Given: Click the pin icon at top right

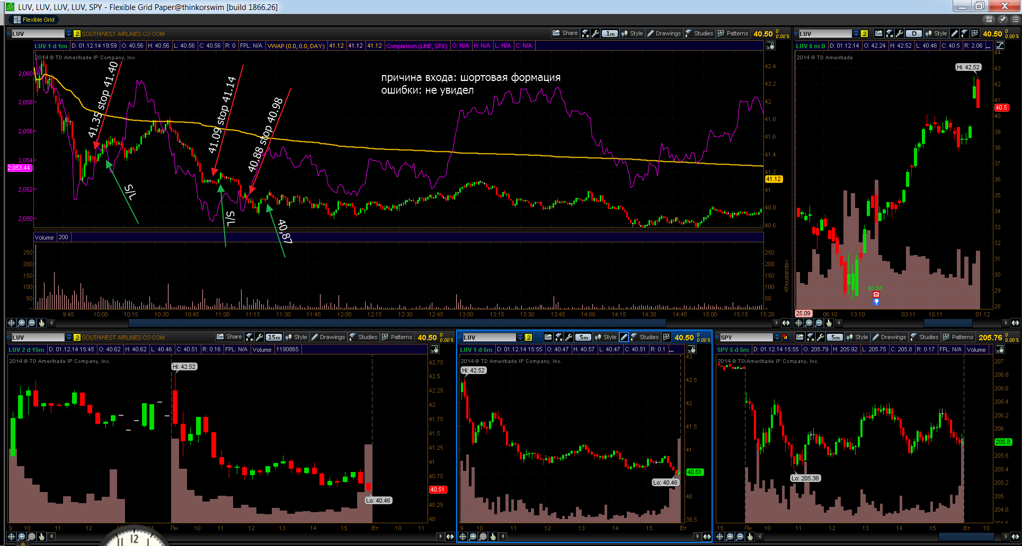Looking at the screenshot, I should [x=1002, y=20].
